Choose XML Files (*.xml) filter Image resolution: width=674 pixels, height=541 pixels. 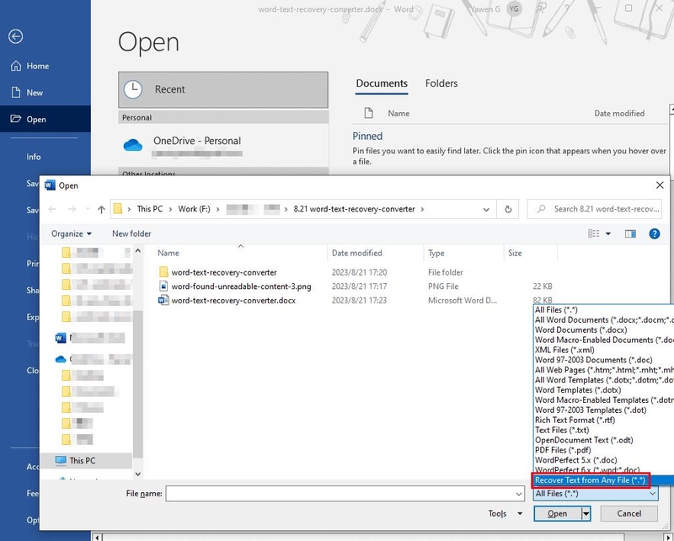[x=564, y=350]
